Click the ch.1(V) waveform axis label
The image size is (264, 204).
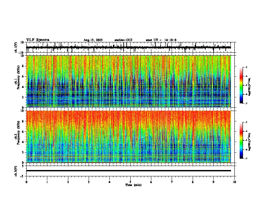[16, 47]
